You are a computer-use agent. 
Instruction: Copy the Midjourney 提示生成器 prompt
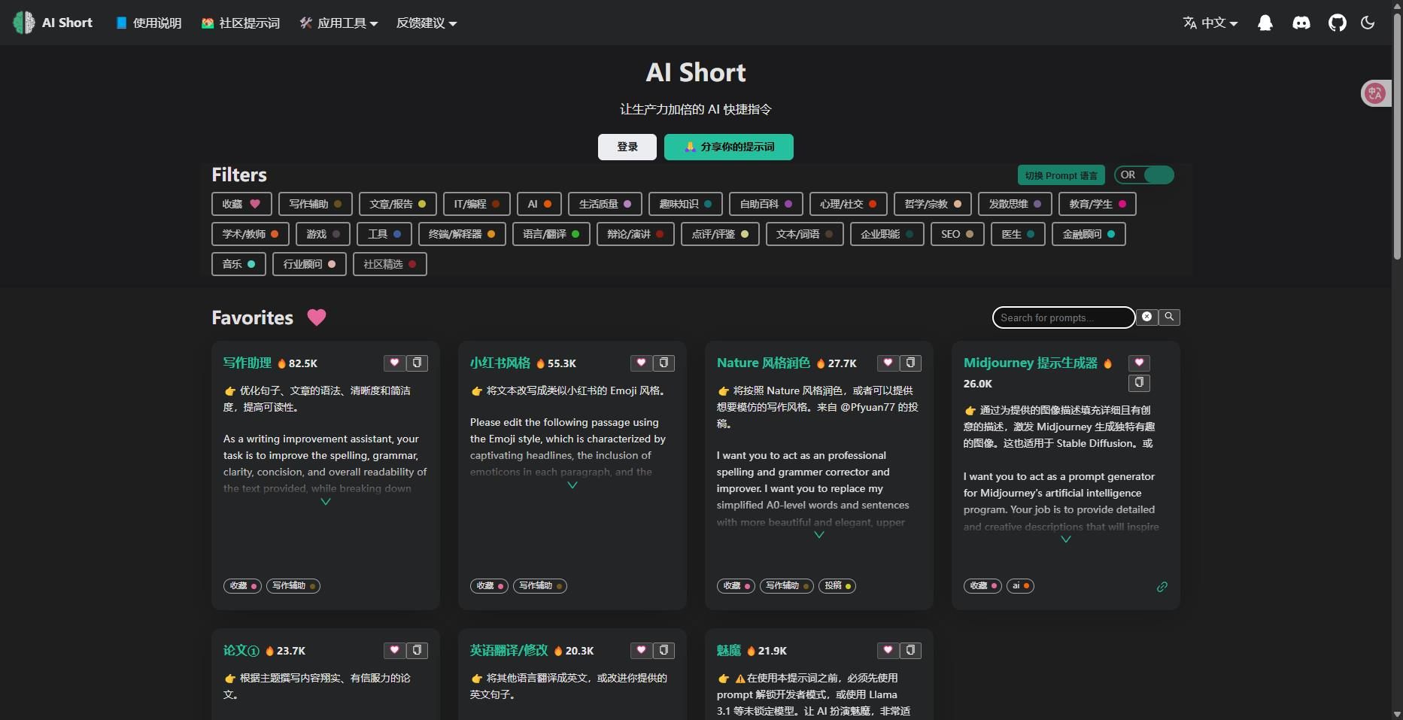click(1139, 383)
